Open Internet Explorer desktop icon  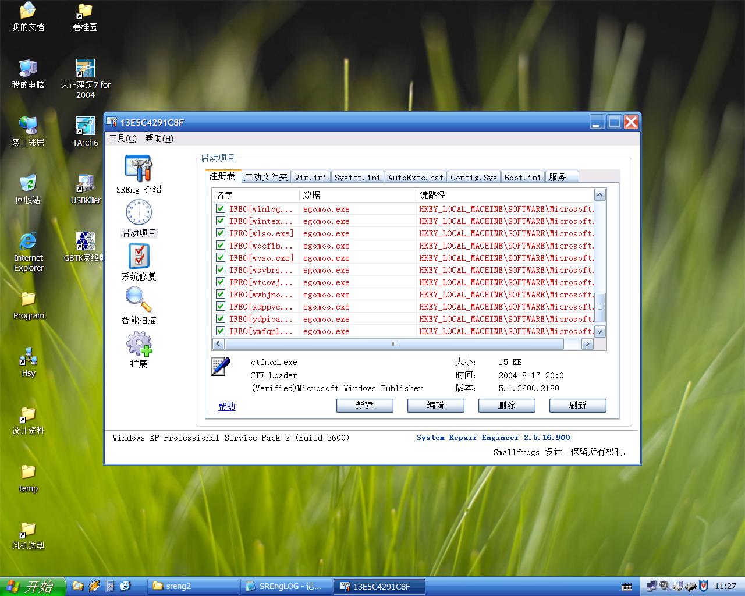pyautogui.click(x=28, y=242)
